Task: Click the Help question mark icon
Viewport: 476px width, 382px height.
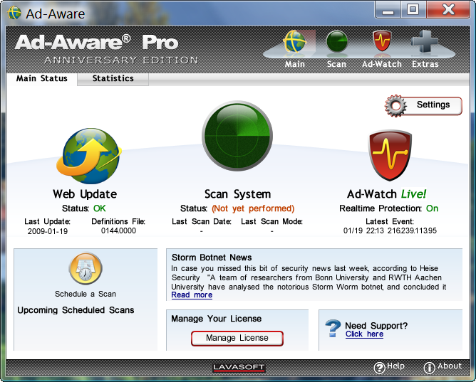Action: pos(380,368)
